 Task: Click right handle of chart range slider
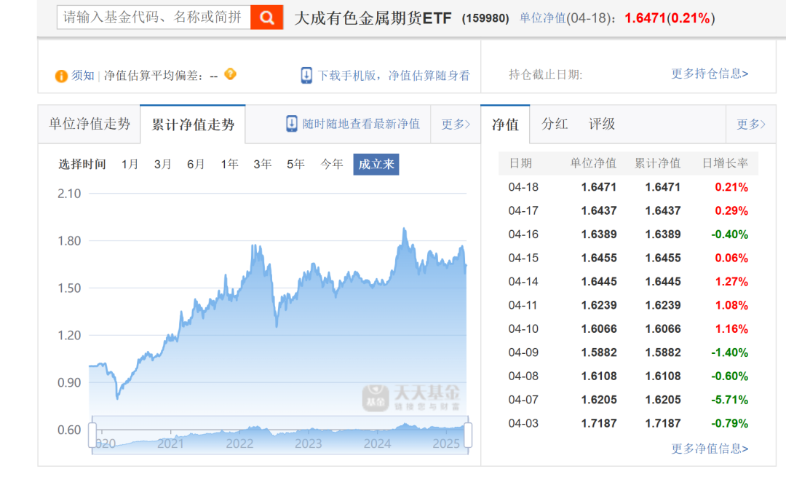[x=468, y=435]
